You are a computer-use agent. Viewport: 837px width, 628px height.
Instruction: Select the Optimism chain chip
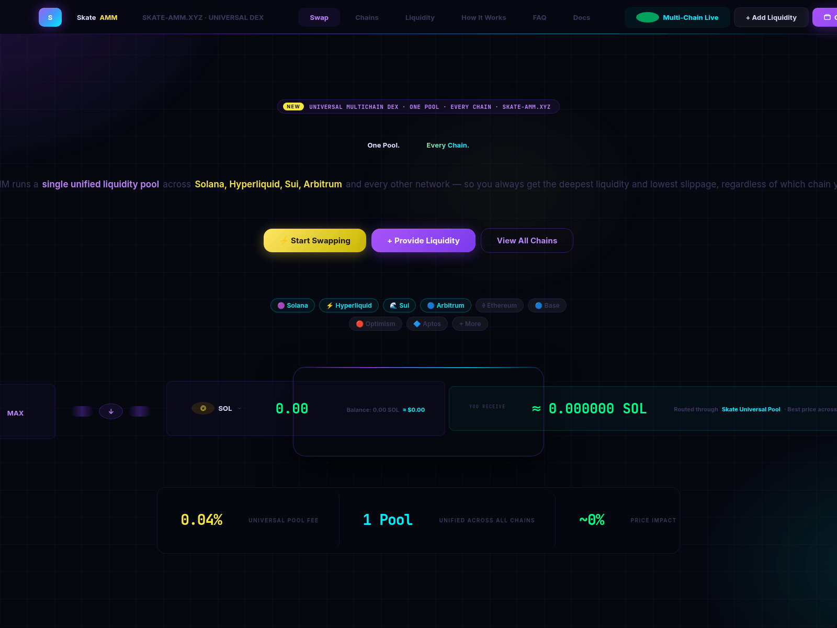coord(376,324)
